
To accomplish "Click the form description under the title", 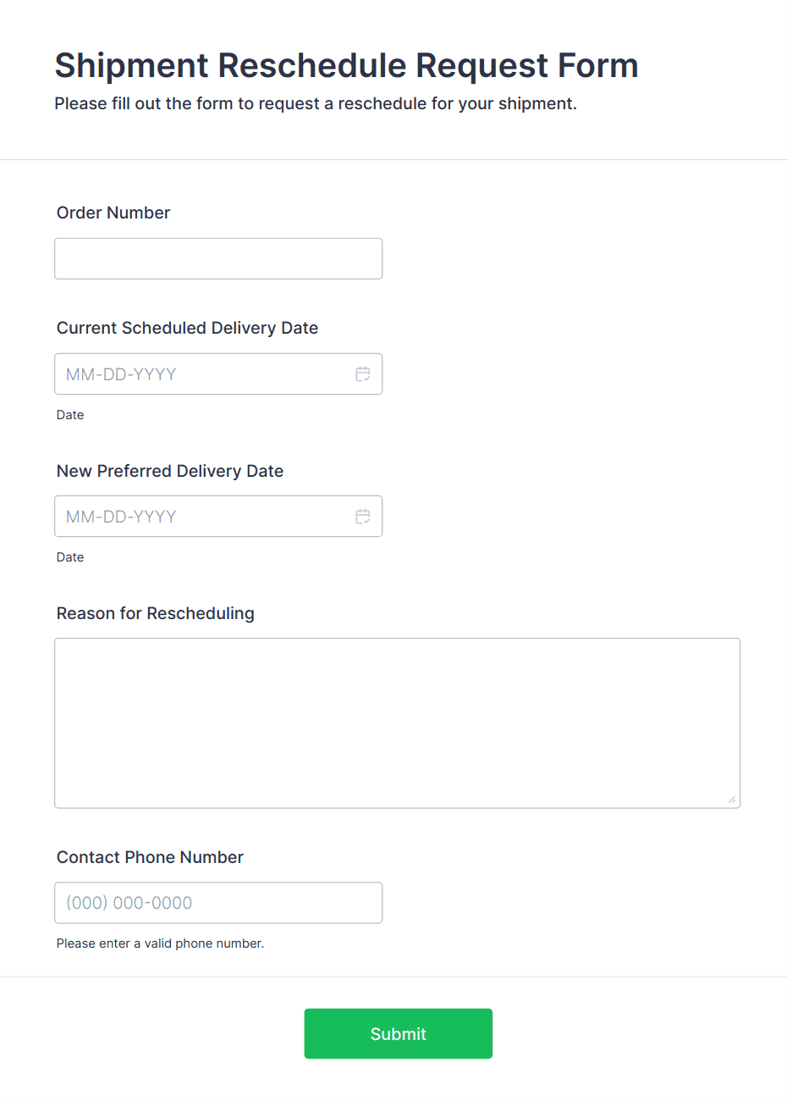I will (316, 103).
